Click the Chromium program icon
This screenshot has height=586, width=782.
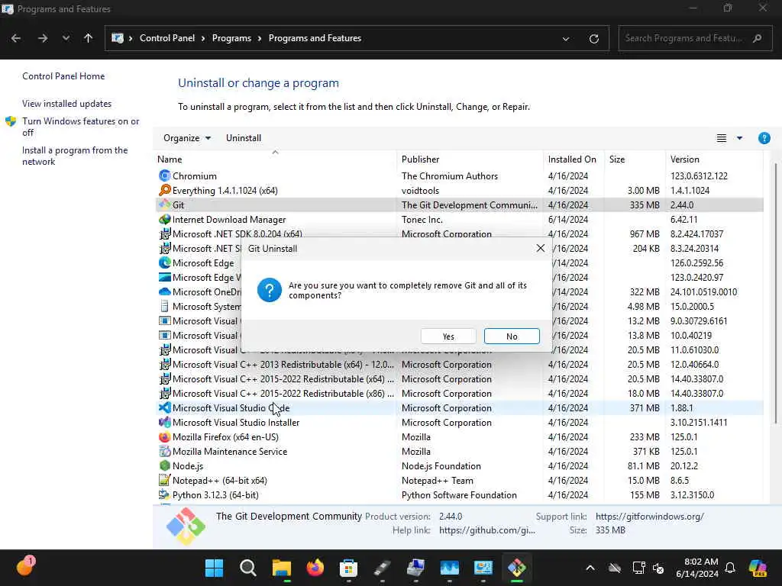165,176
